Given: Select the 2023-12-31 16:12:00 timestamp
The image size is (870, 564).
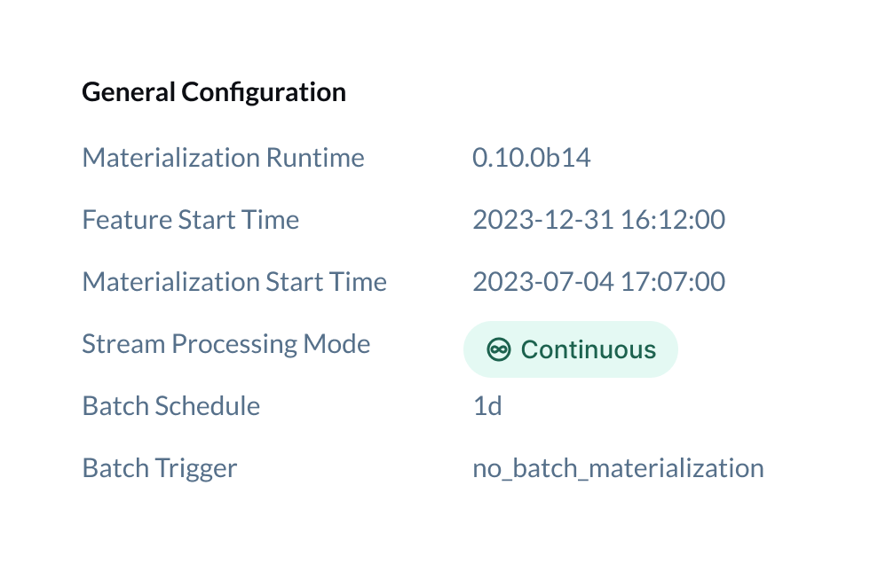Looking at the screenshot, I should [x=598, y=220].
